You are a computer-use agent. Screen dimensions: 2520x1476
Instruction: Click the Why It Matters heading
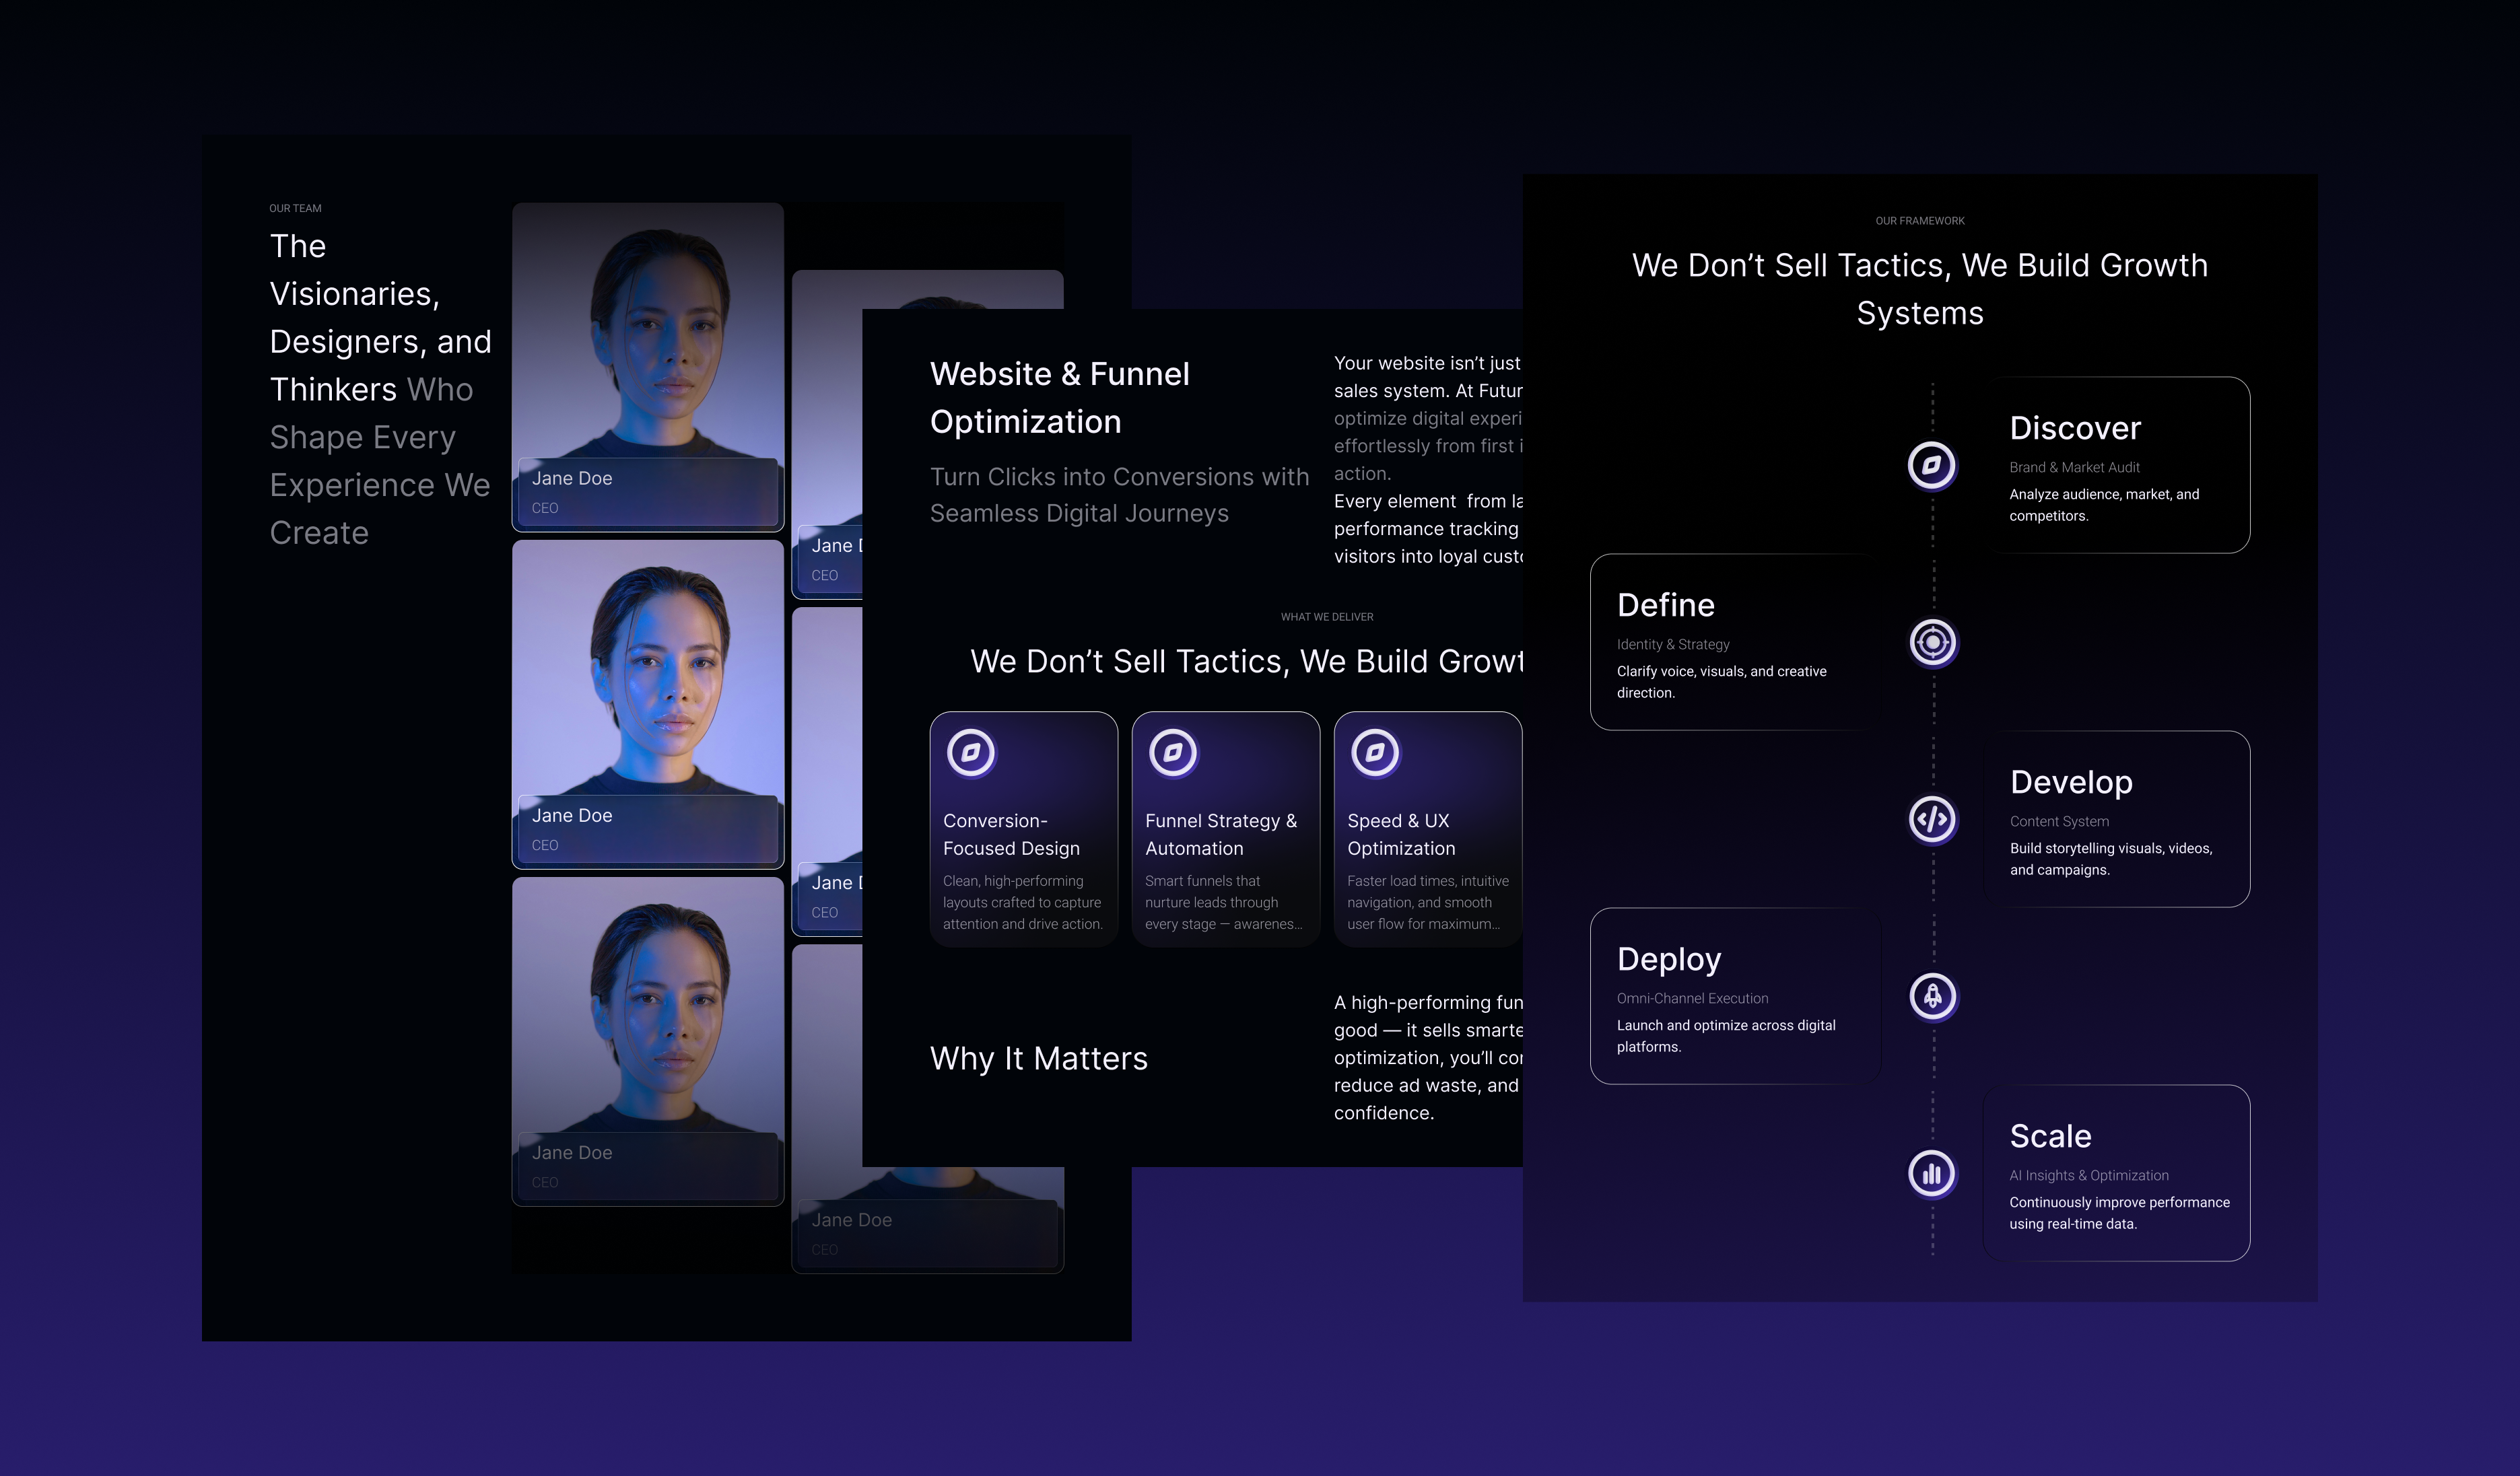tap(1039, 1058)
